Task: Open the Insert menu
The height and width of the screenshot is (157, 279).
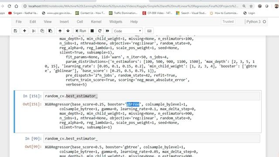Action: click(64, 22)
